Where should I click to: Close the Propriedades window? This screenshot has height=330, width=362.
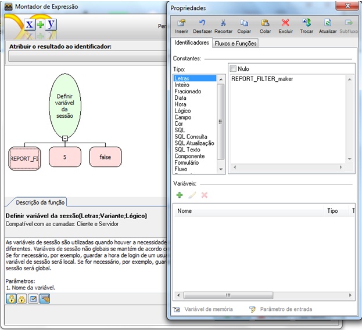[347, 6]
